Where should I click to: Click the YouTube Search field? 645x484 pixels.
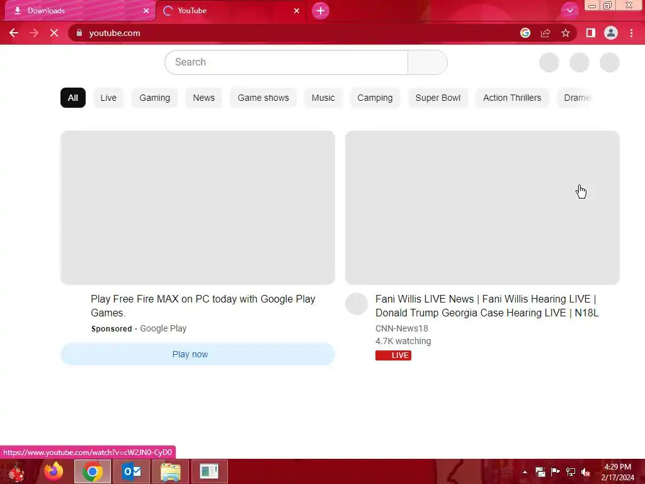[287, 62]
